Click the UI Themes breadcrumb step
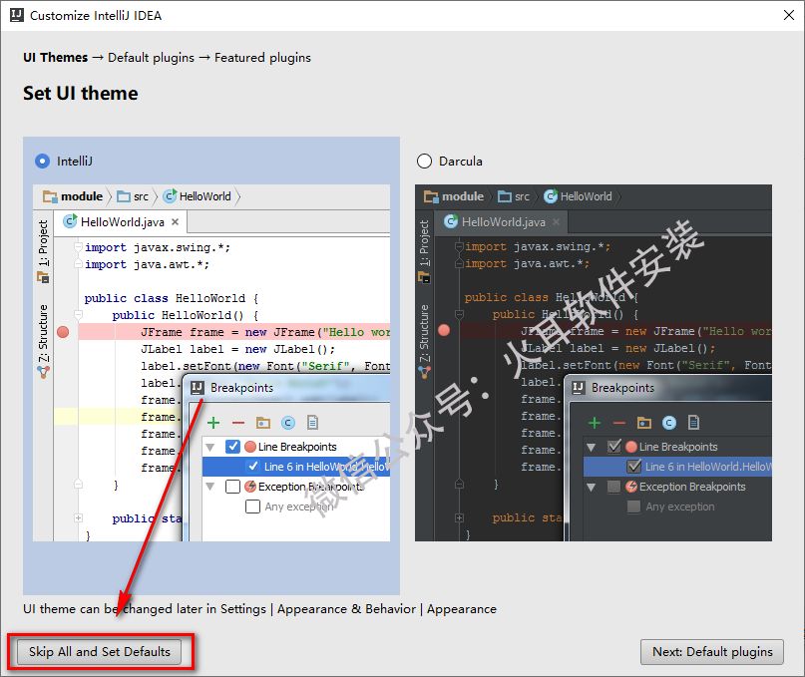This screenshot has width=805, height=677. (x=56, y=58)
